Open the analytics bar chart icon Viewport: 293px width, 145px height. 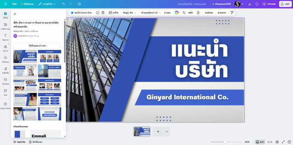250,4
